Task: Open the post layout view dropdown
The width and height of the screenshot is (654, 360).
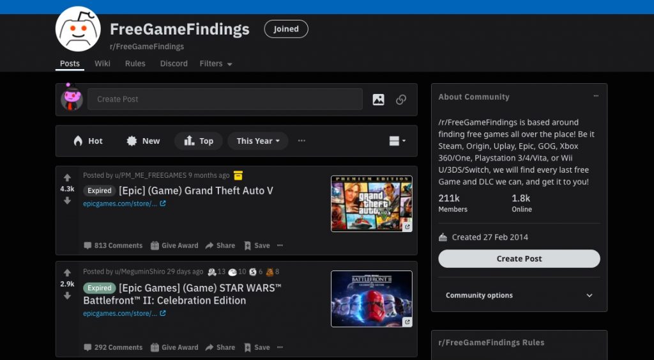Action: pyautogui.click(x=397, y=141)
